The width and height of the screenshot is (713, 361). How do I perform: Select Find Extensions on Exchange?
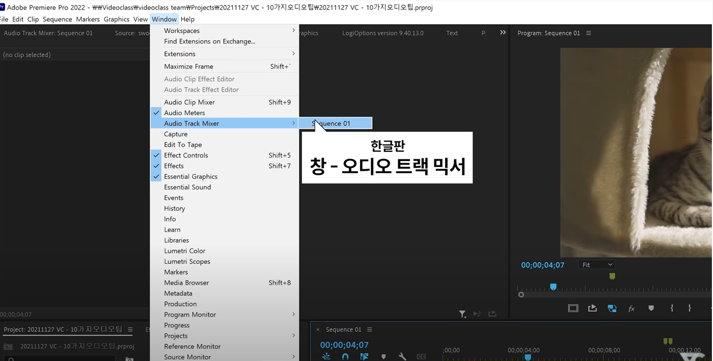point(225,41)
